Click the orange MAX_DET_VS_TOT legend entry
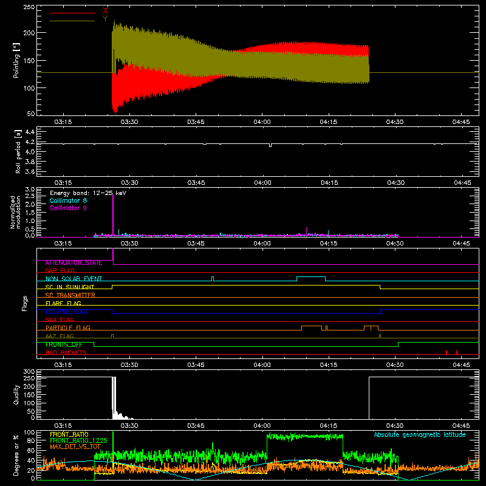 [x=75, y=447]
